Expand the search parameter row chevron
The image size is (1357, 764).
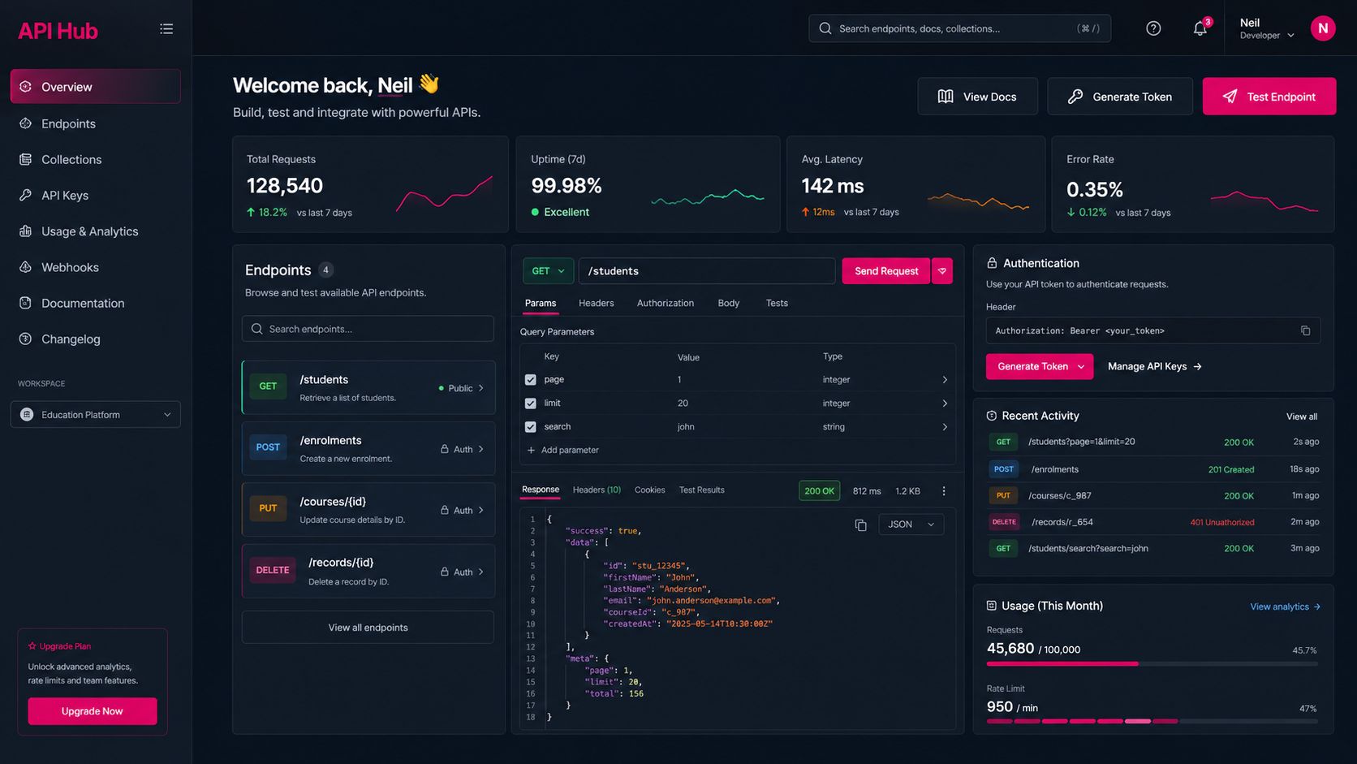coord(945,427)
